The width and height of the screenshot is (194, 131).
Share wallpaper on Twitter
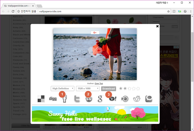77,99
